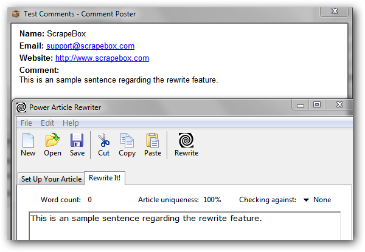365x252 pixels.
Task: Run the Rewrite spiral tool
Action: tap(186, 145)
